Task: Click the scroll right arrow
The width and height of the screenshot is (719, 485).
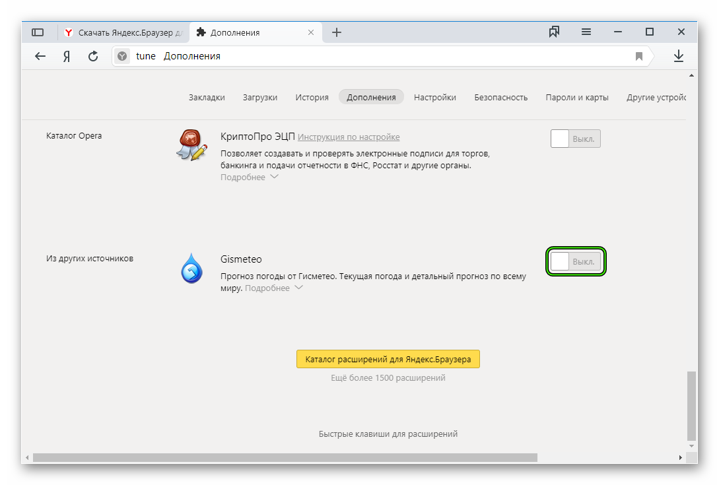Action: click(680, 457)
